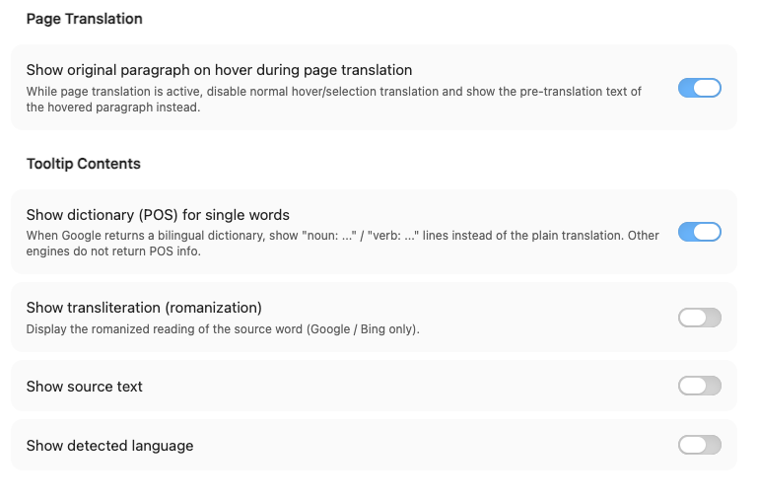
Task: Click the words 'Other engines do not return POS info'
Action: pyautogui.click(x=112, y=251)
